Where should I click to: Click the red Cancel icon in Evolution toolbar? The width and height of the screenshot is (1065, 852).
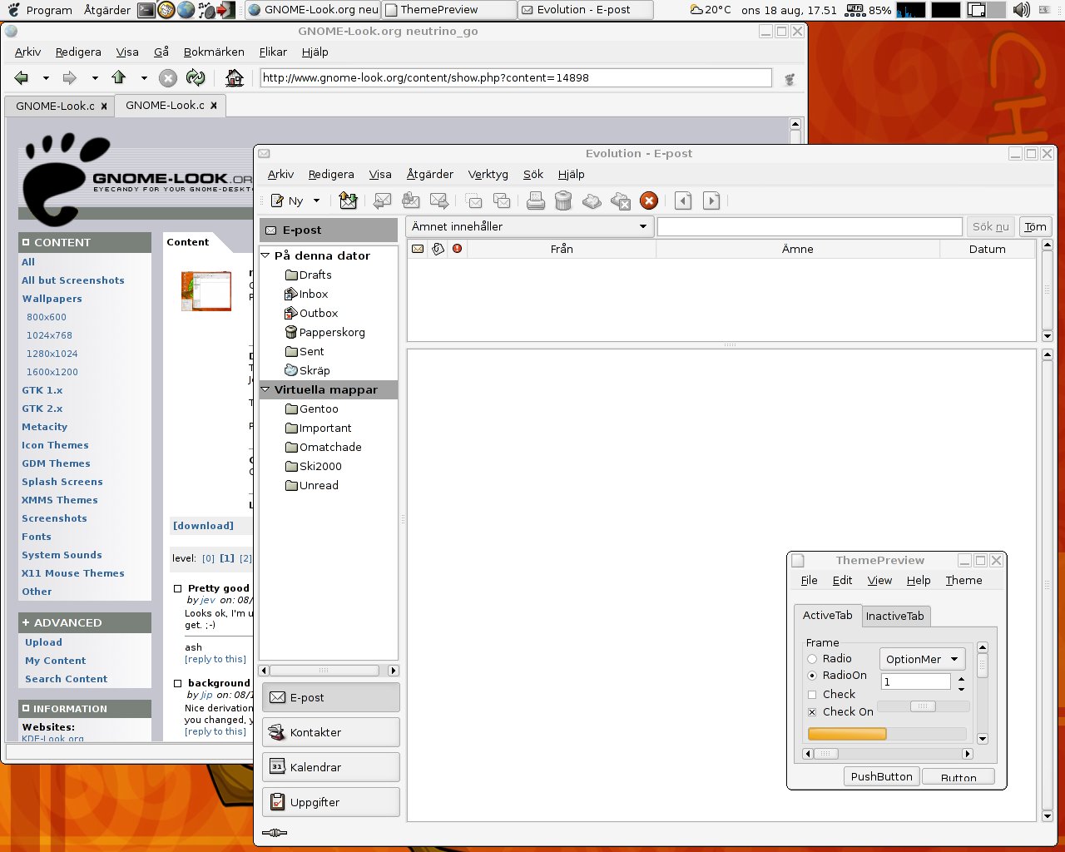649,201
